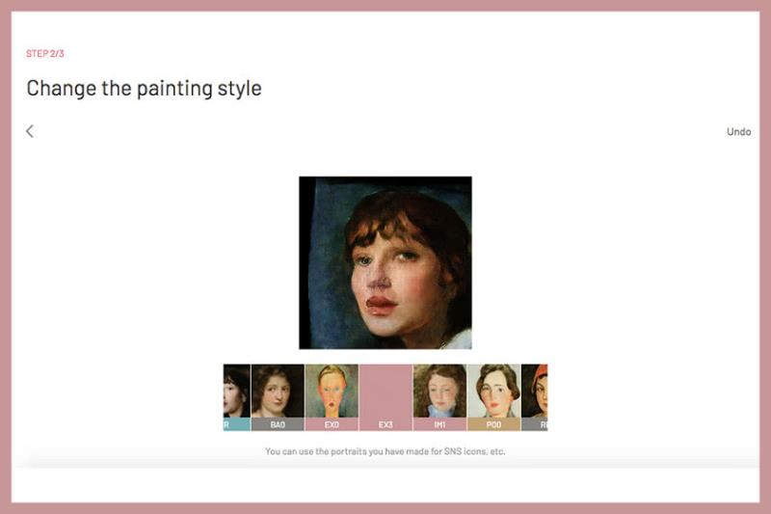Click the EX3 label text

pyautogui.click(x=385, y=424)
